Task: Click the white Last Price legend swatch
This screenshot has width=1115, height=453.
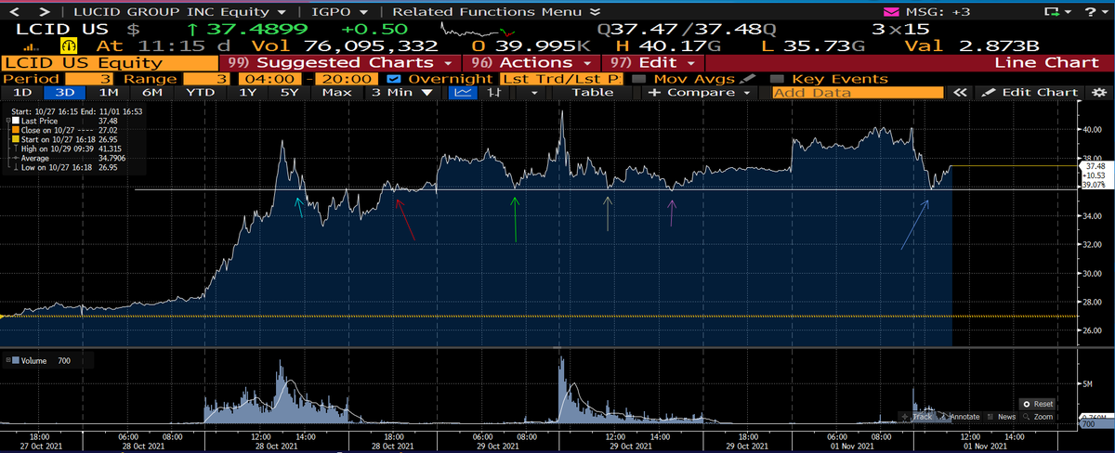Action: pyautogui.click(x=14, y=120)
